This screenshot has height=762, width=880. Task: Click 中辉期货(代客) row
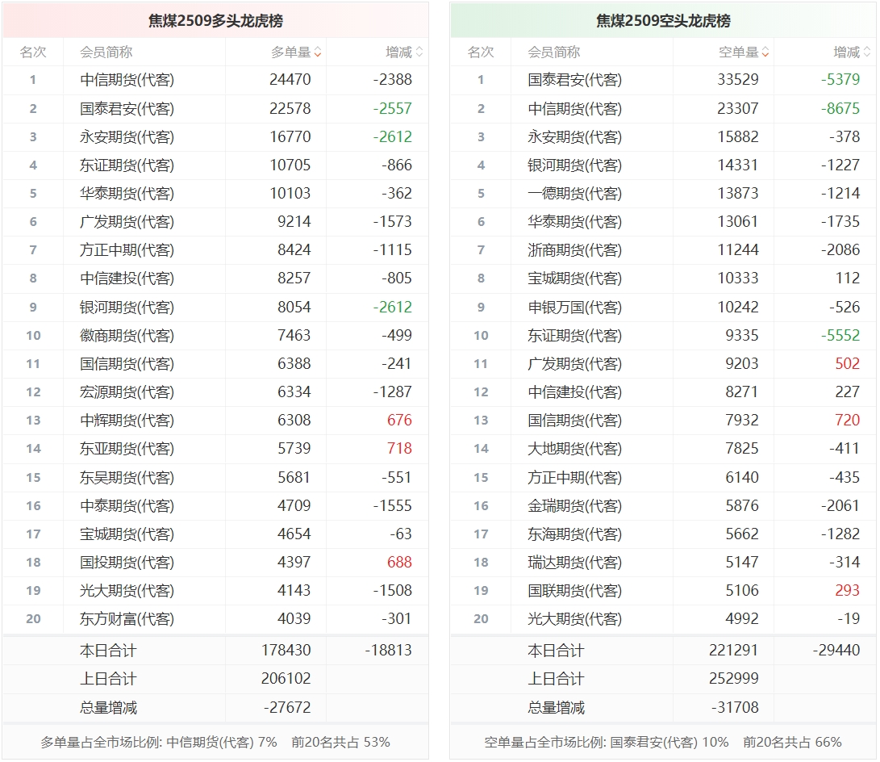pyautogui.click(x=215, y=420)
